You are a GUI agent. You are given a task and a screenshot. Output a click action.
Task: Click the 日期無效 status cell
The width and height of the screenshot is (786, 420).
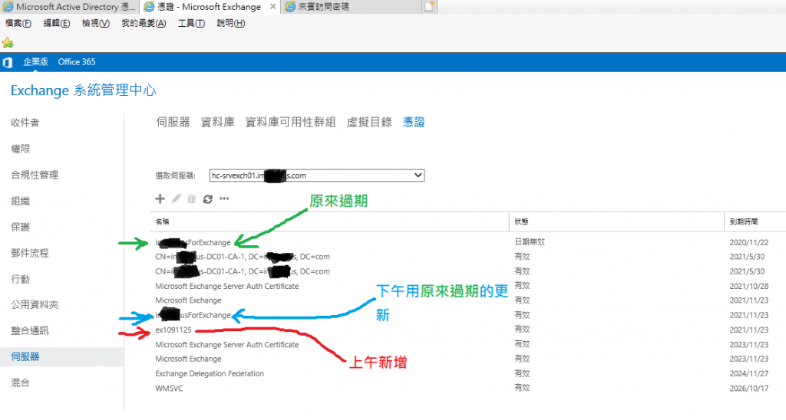(x=530, y=241)
